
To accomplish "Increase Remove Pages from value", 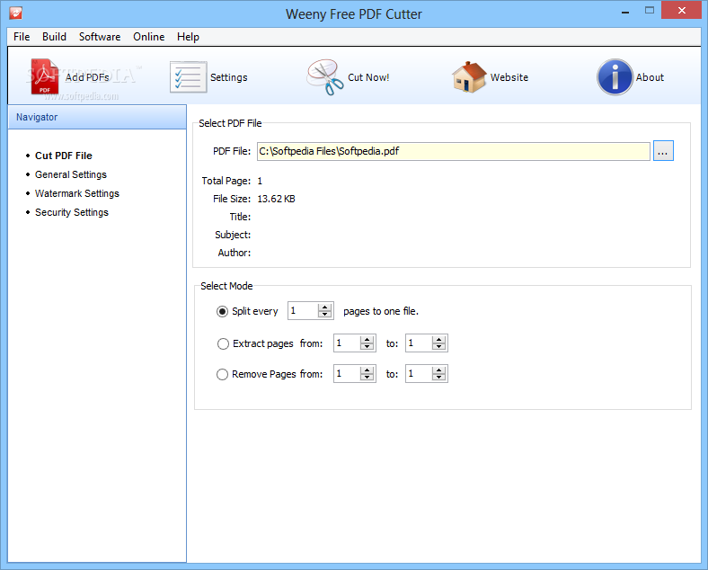I will [x=367, y=370].
